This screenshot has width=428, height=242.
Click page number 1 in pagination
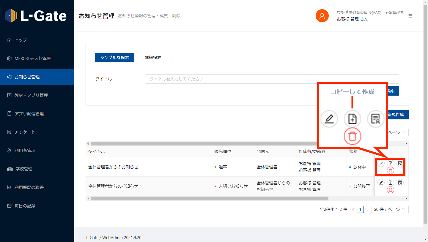pos(360,209)
